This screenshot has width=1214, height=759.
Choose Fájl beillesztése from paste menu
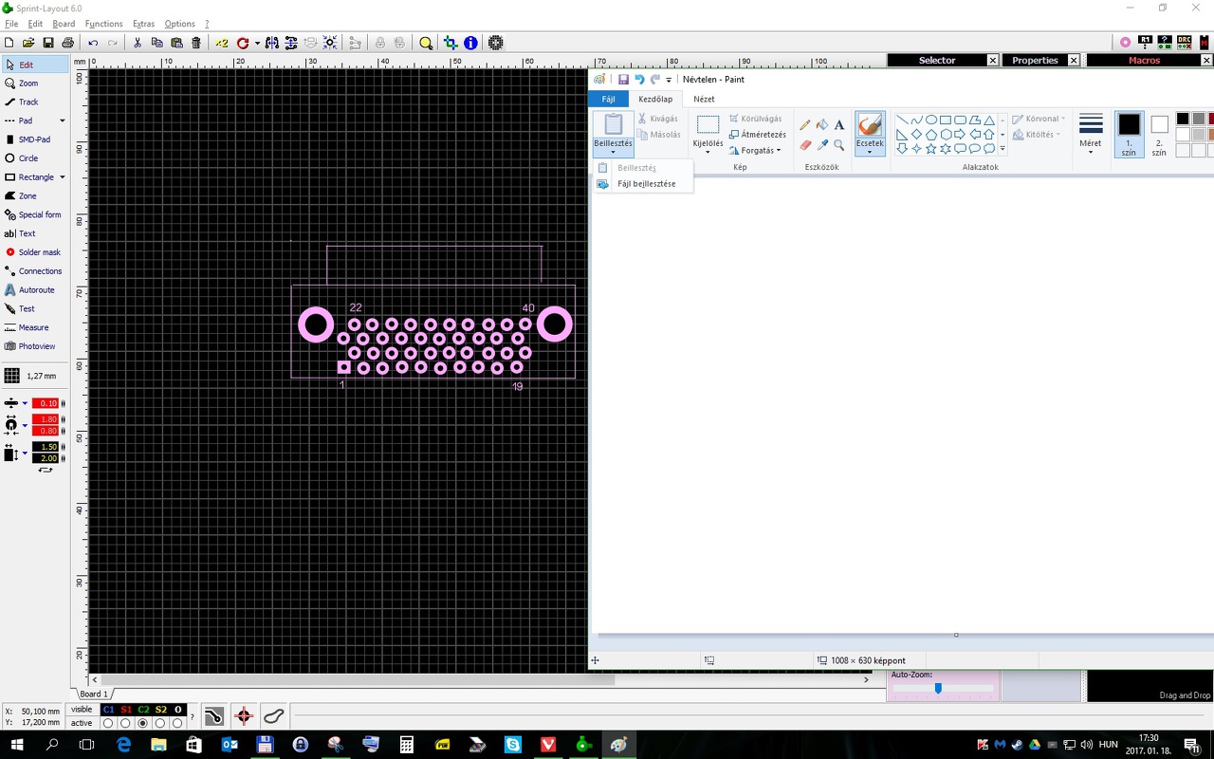642,184
